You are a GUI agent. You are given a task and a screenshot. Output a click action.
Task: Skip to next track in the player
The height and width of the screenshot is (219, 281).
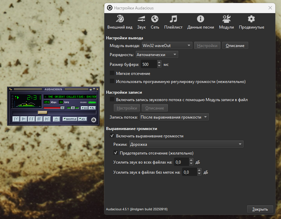point(47,119)
